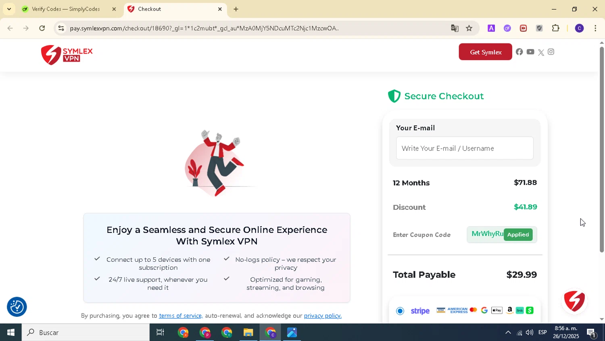Viewport: 605px width, 341px height.
Task: Close the Verify Codes tab
Action: (114, 9)
